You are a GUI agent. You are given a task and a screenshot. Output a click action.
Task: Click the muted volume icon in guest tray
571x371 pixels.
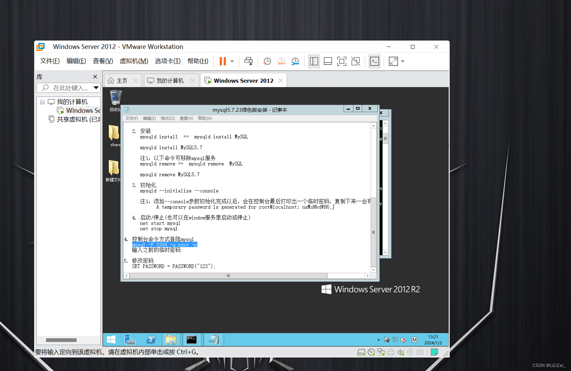tap(403, 340)
